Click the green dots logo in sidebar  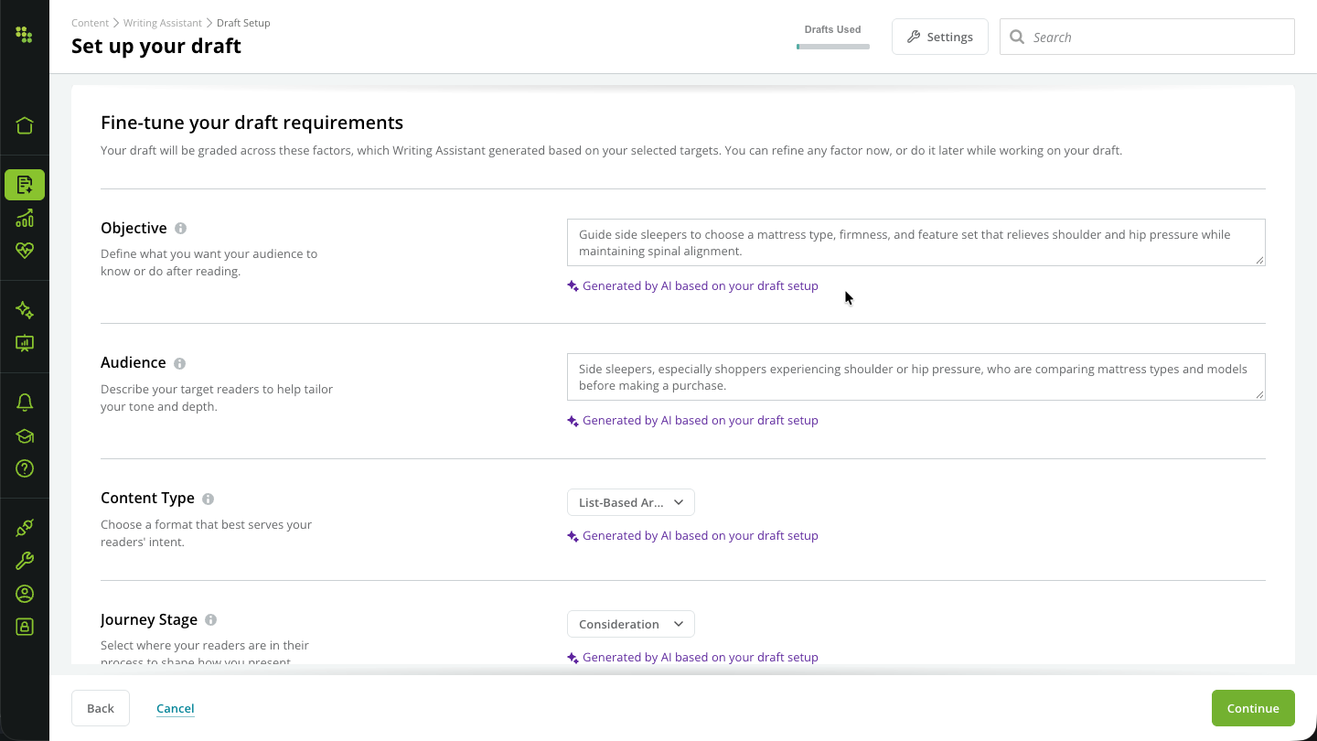tap(25, 36)
